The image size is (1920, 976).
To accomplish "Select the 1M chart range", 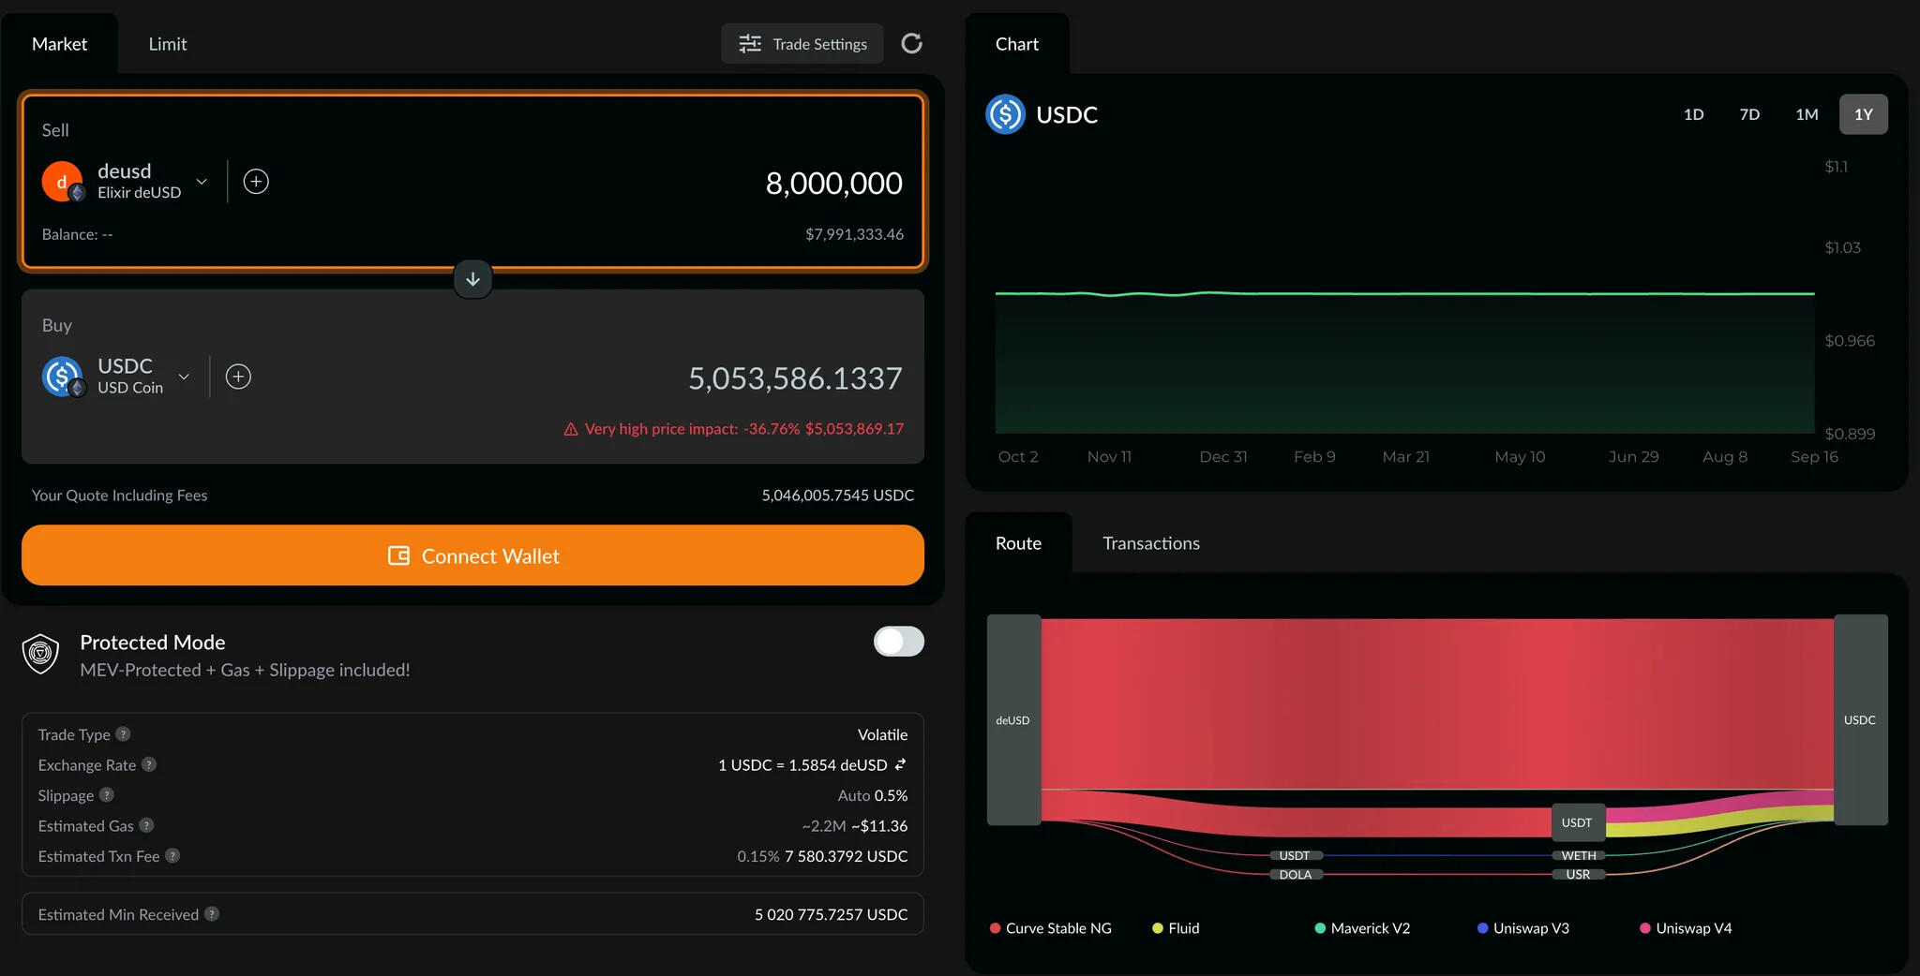I will [1807, 114].
